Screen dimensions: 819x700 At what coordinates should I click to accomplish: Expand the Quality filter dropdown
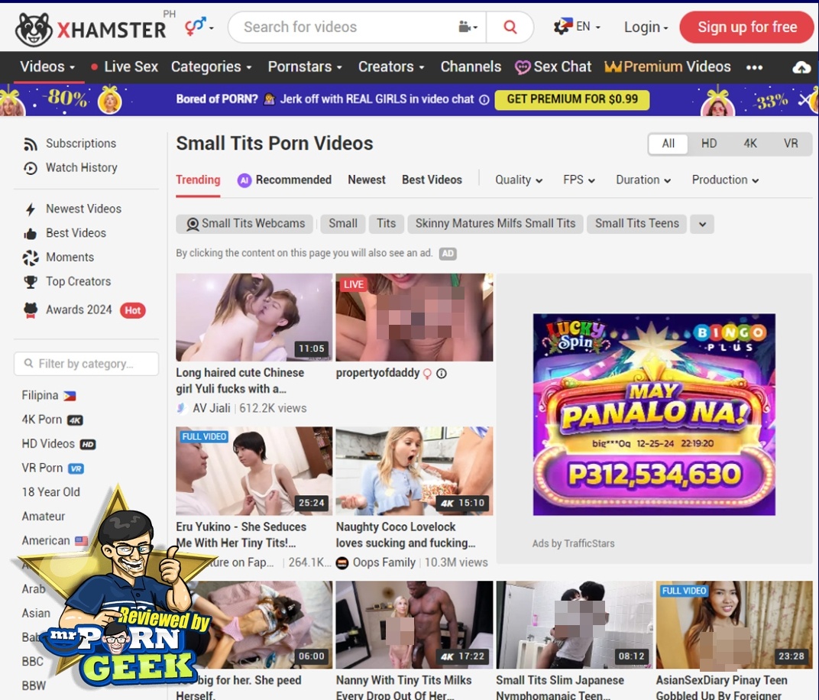519,180
